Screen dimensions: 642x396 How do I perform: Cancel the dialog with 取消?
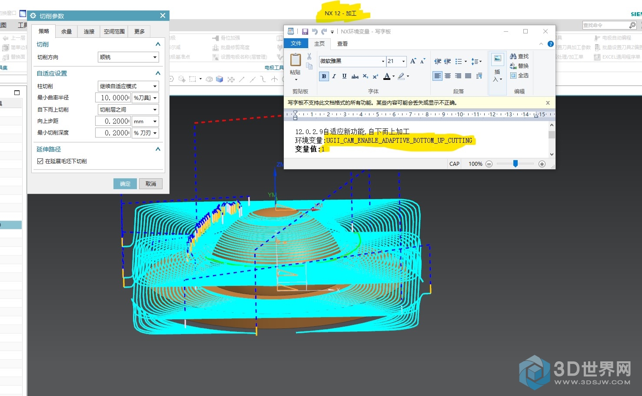[151, 184]
